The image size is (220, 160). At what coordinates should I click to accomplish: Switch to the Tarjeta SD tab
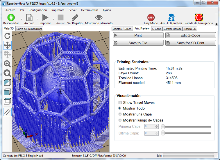pyautogui.click(x=190, y=29)
